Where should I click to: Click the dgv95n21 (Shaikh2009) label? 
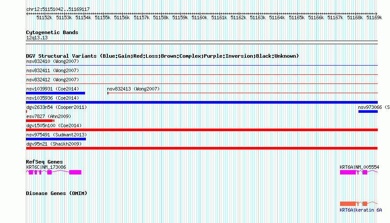click(x=54, y=144)
